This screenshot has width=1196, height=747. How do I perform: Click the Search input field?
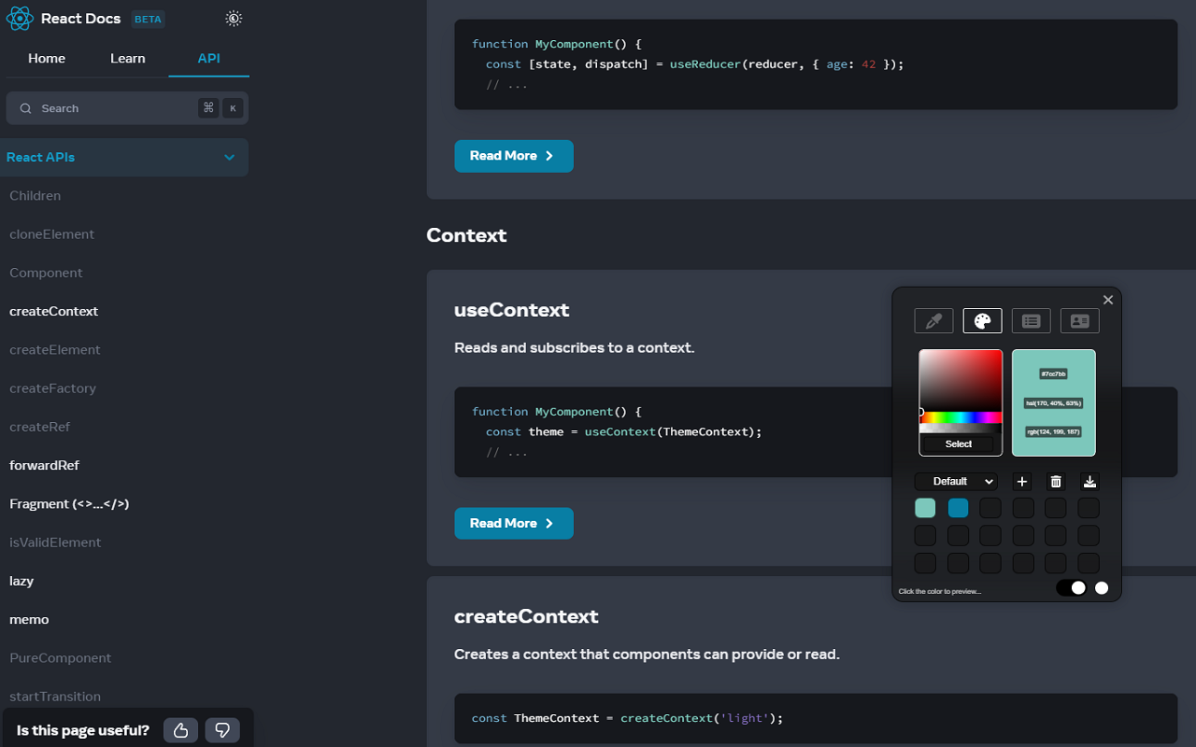127,108
